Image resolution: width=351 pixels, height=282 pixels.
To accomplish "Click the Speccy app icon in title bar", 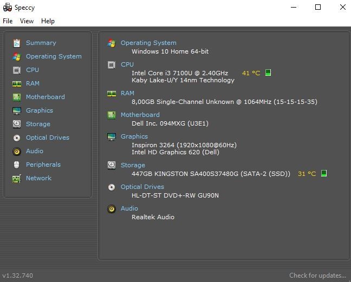I will pos(7,7).
